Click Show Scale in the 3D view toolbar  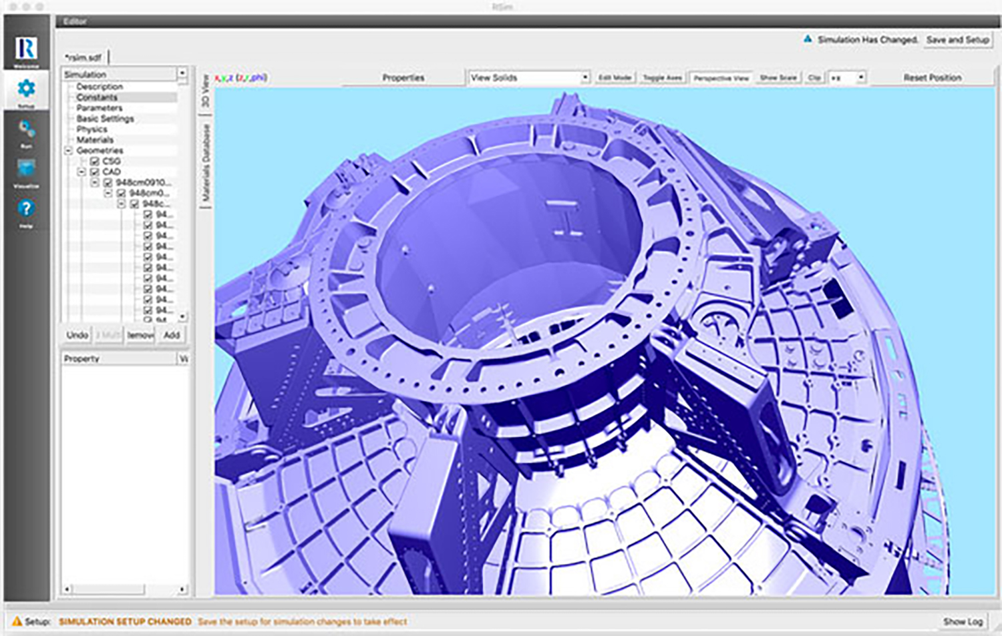coord(779,77)
